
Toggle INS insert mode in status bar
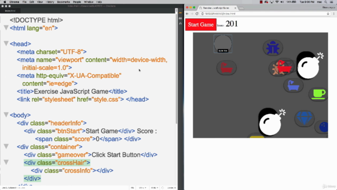pyautogui.click(x=132, y=188)
